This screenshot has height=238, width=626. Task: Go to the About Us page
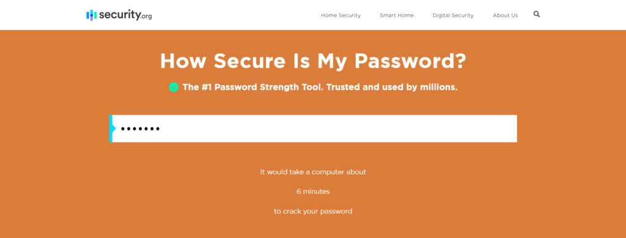[505, 15]
